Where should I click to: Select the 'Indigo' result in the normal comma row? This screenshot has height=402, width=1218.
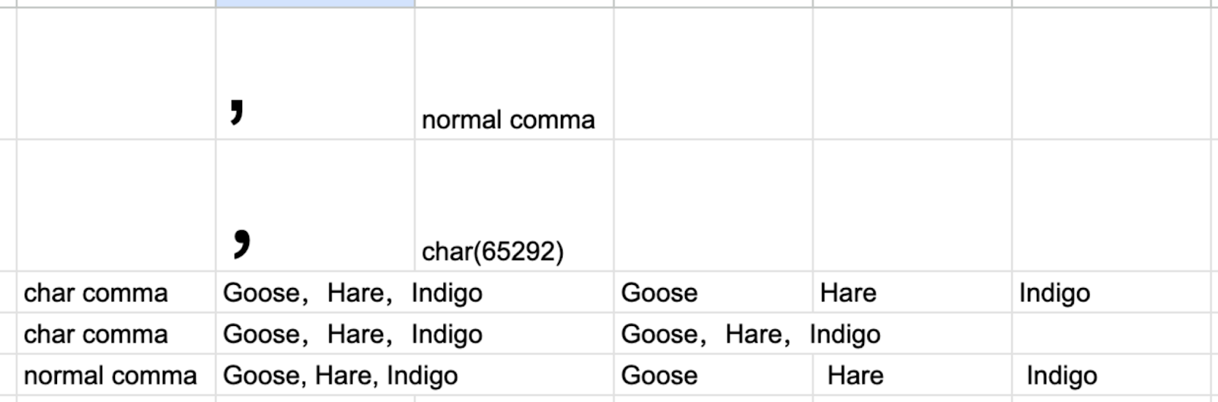(1061, 375)
